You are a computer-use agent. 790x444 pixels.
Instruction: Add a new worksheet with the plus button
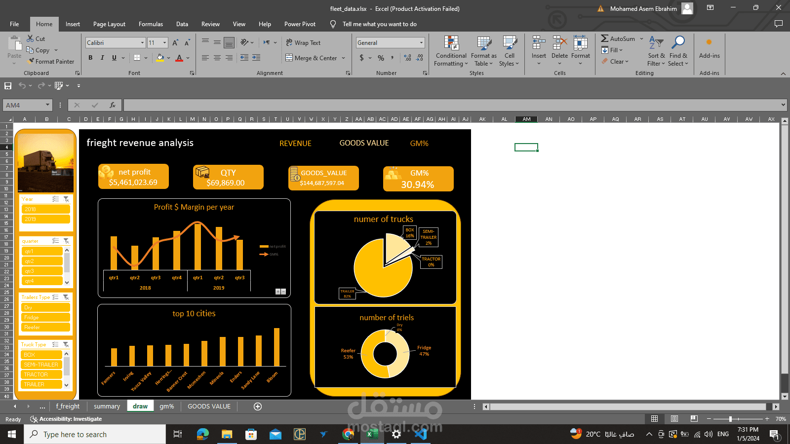[257, 406]
